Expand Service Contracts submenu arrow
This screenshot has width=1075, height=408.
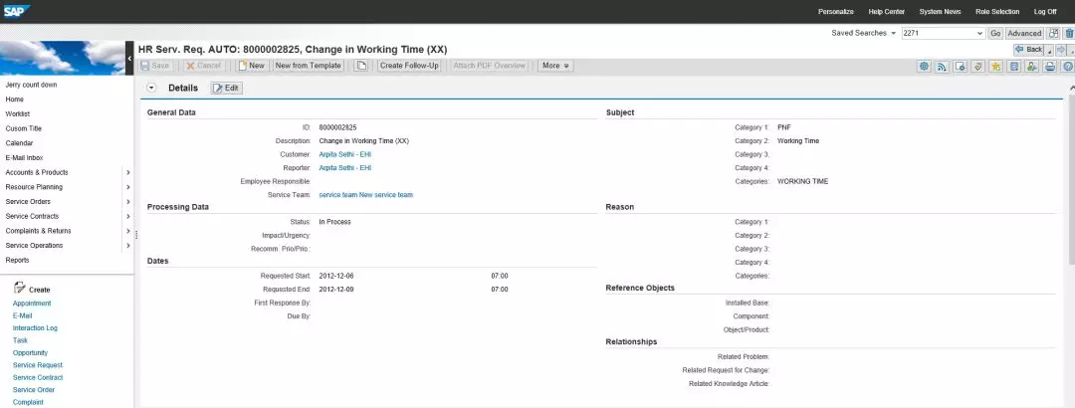(127, 216)
